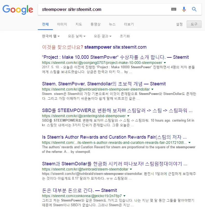The width and height of the screenshot is (205, 209).
Task: Start voice search with microphone icon
Action: coord(184,9)
